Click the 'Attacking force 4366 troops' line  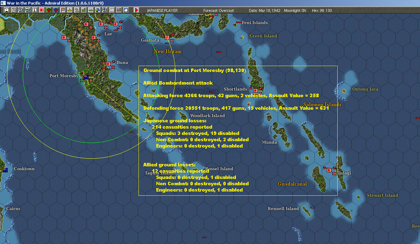[231, 95]
